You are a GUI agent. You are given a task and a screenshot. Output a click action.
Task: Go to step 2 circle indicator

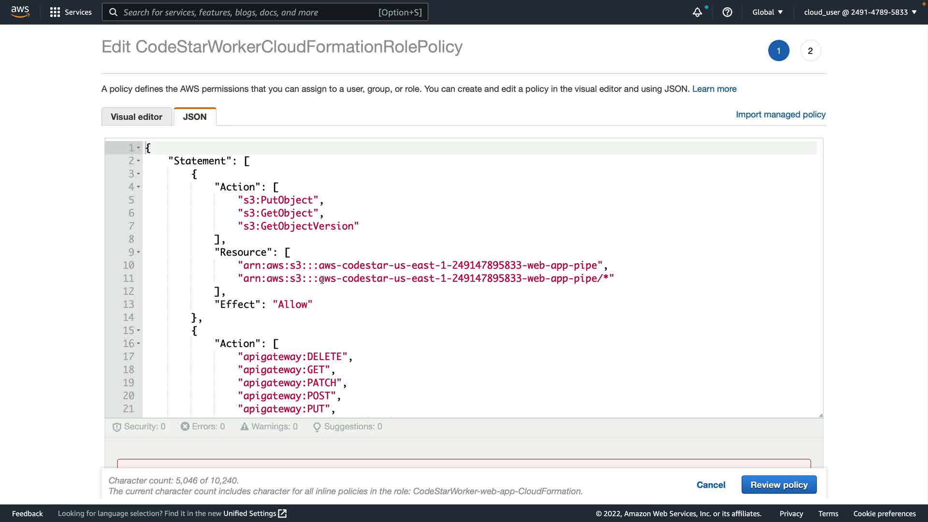pyautogui.click(x=810, y=51)
